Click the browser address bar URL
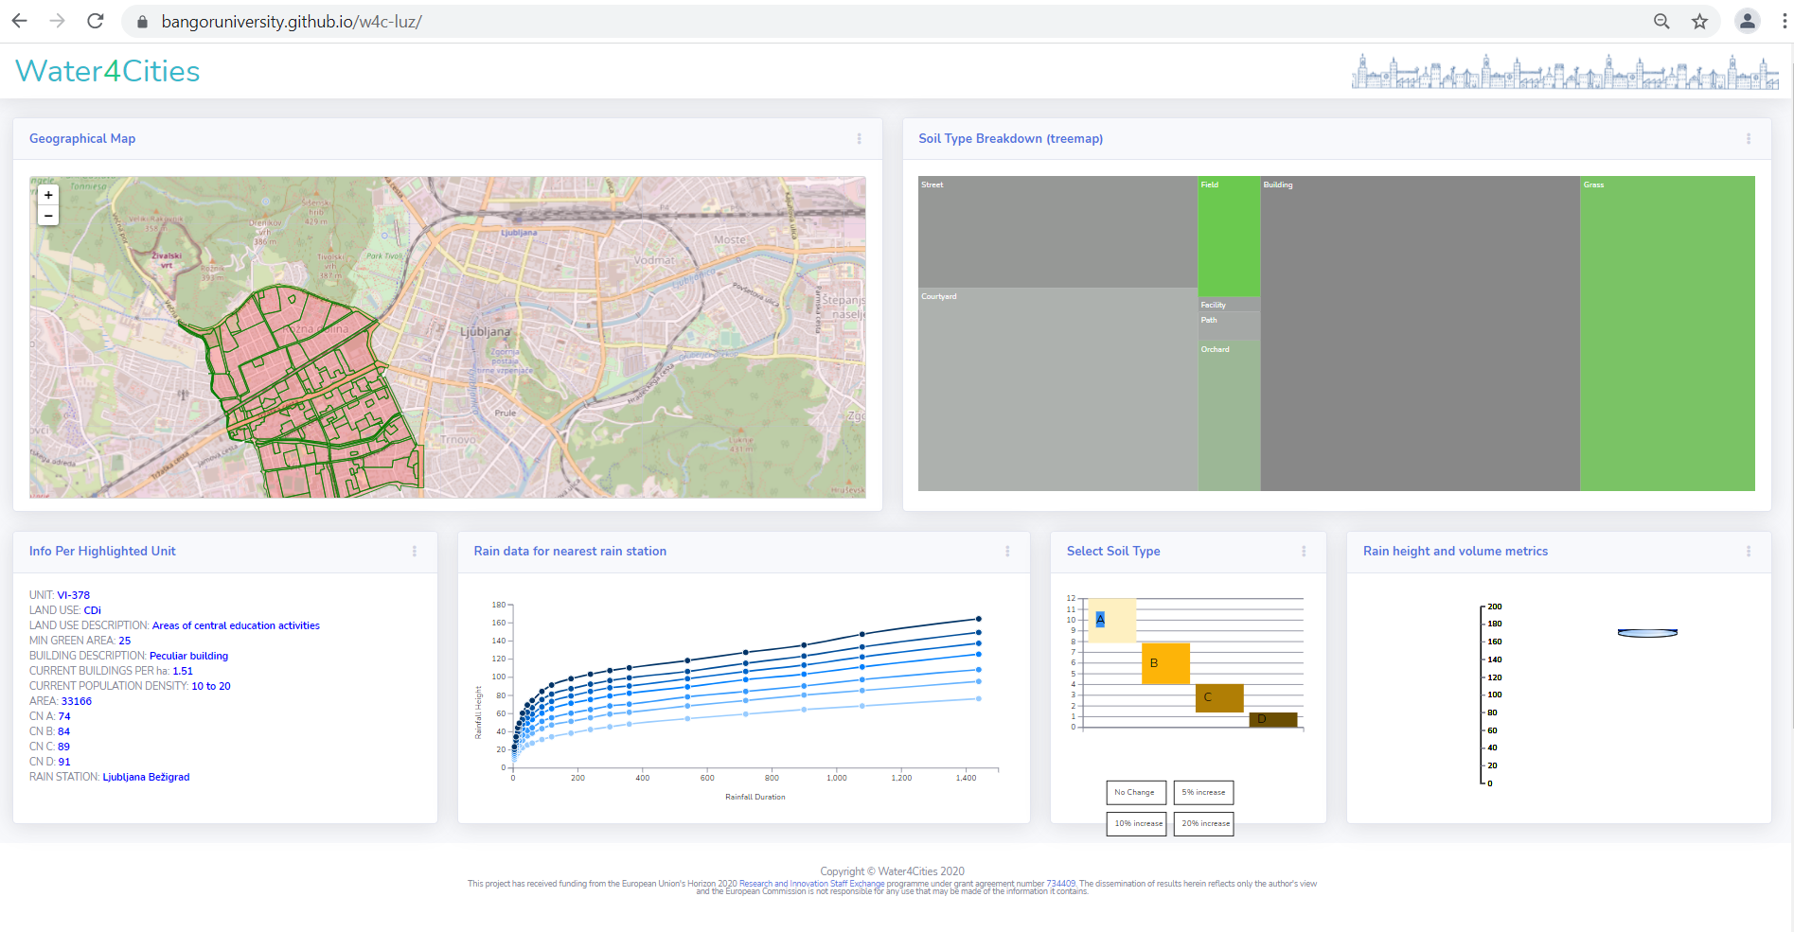This screenshot has height=932, width=1794. coord(292,21)
